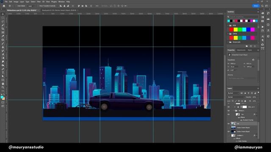The height and width of the screenshot is (152, 271).
Task: Hide the Group layer via eye icon
Action: pos(229,111)
